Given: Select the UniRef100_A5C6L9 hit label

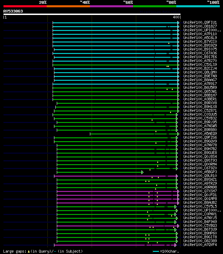Looking at the screenshot, I should click(x=200, y=38).
